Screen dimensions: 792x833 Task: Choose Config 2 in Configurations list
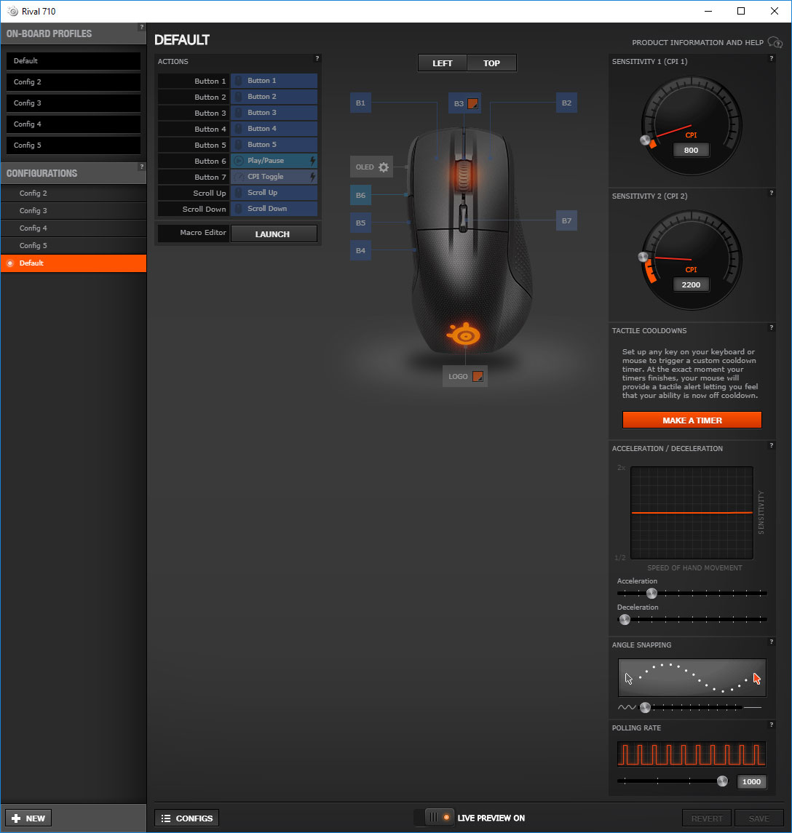pyautogui.click(x=74, y=194)
